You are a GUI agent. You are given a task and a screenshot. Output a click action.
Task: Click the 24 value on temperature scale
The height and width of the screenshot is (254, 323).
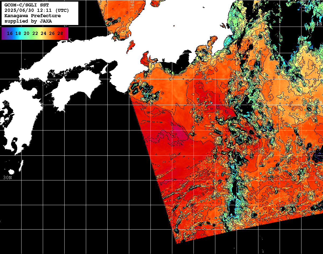[43, 33]
